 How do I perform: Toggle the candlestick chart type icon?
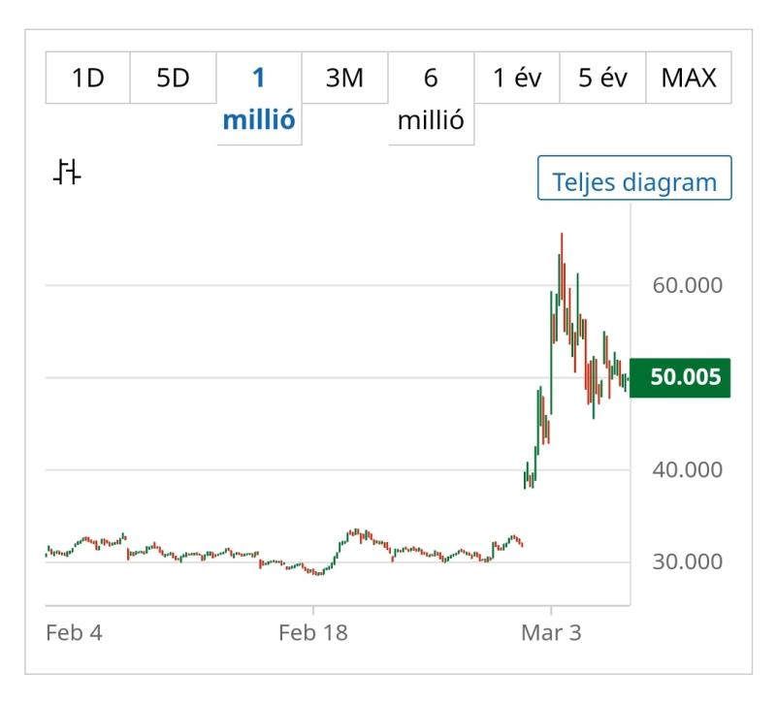tap(67, 174)
